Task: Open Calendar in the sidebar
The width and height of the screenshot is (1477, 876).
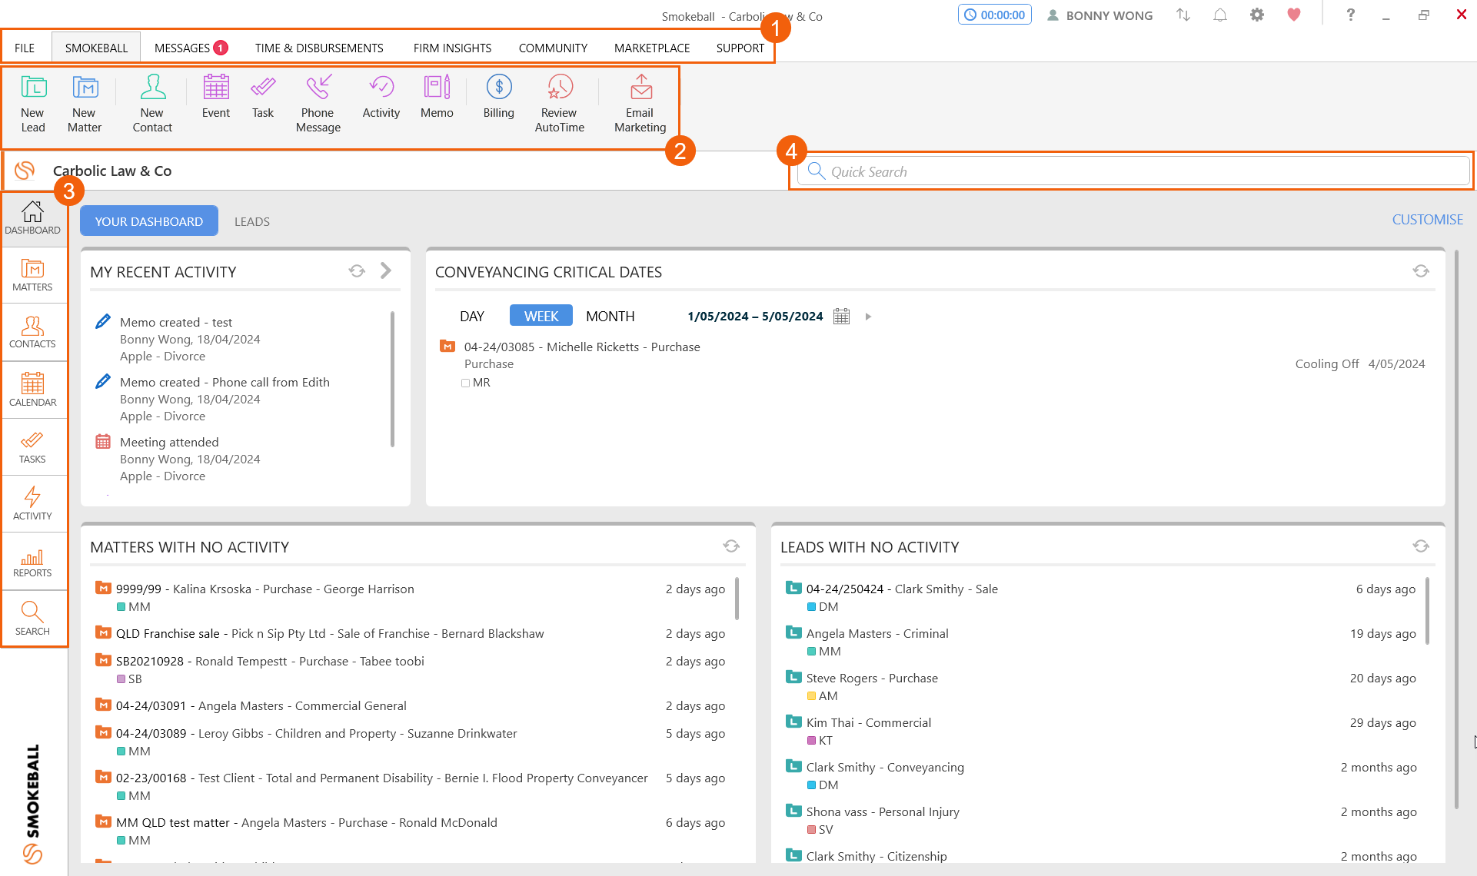Action: point(33,390)
